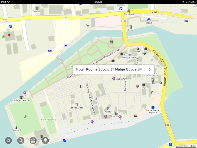Select the purple pin at Matije Gupca

[114, 79]
